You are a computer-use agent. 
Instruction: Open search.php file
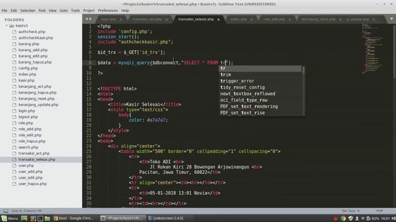click(28, 147)
